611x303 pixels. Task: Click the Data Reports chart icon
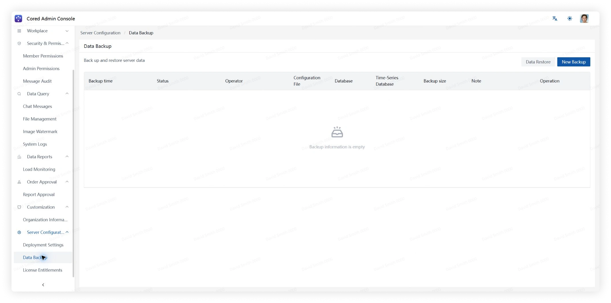click(x=19, y=157)
